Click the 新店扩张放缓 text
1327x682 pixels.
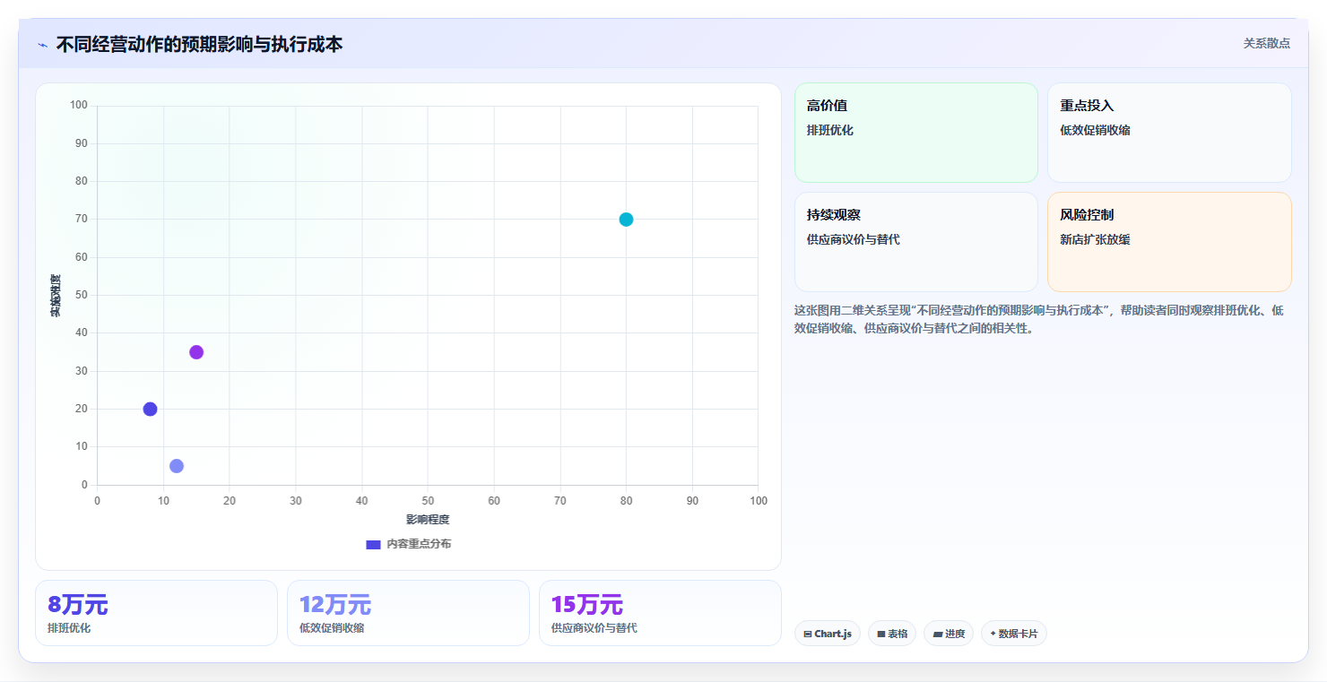pos(1095,239)
